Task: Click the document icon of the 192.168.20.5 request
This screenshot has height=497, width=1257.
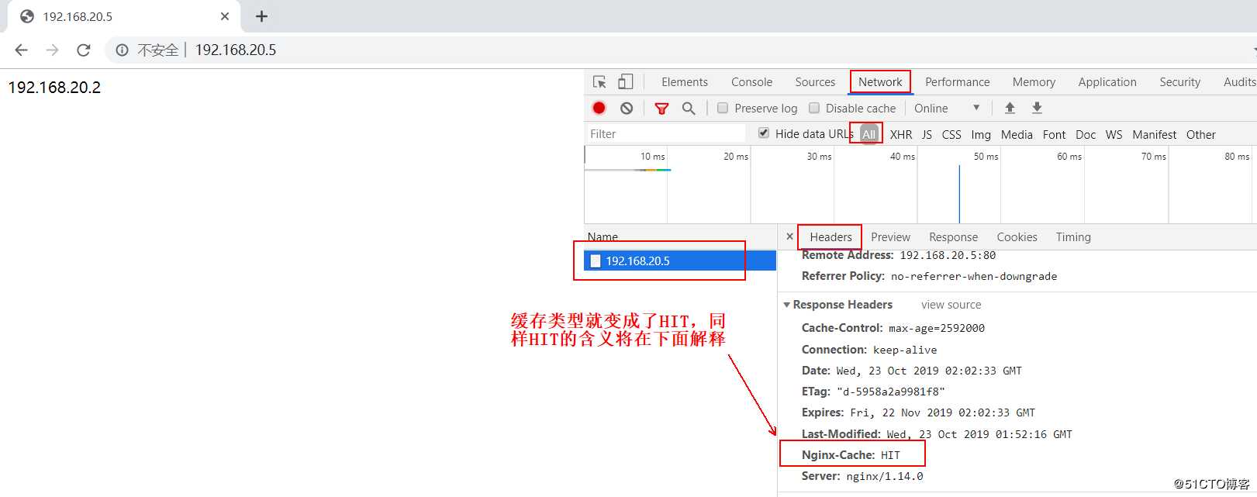Action: 596,261
